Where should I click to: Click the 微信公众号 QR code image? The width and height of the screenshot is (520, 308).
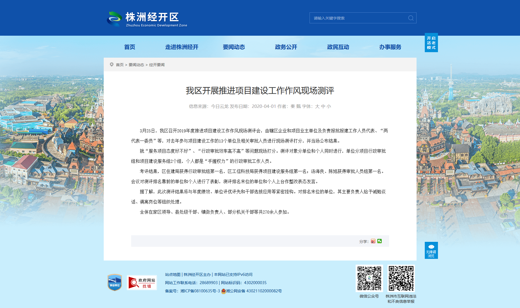tap(369, 278)
